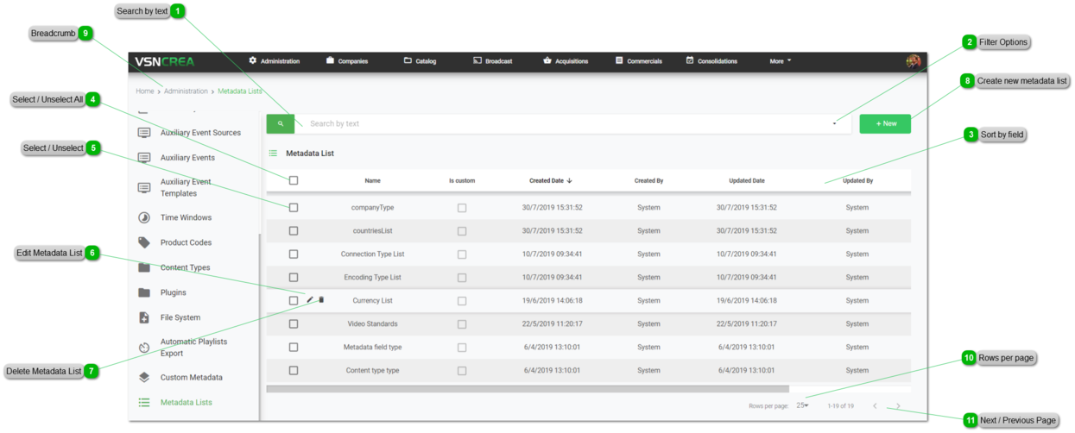Click the green search magnifier button
The image size is (1075, 433).
click(x=281, y=124)
